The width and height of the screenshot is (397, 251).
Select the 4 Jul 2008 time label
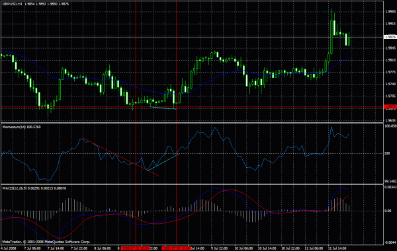point(9,248)
